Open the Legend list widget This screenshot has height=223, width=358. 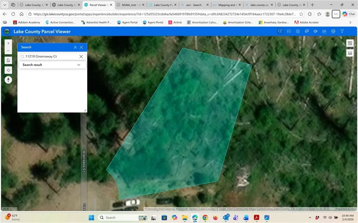[x=289, y=31]
